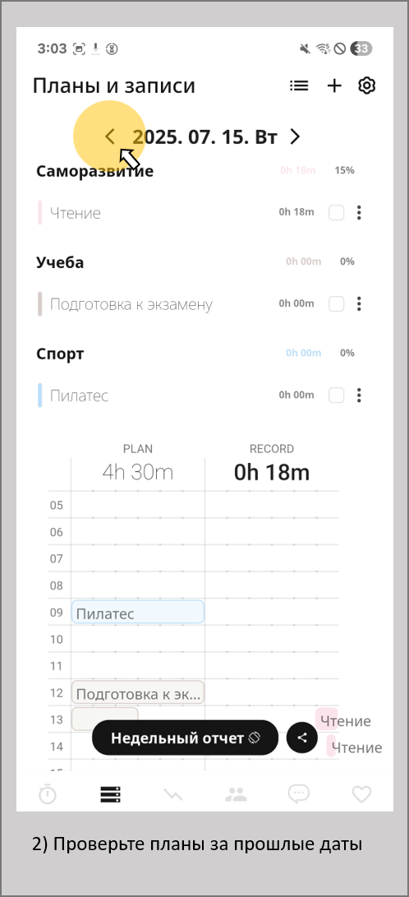409x897 pixels.
Task: Open the statistics chart tab
Action: (x=173, y=794)
